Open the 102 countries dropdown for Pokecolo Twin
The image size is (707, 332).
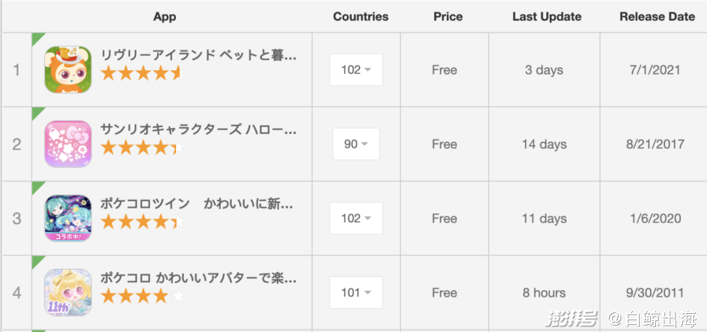point(356,218)
